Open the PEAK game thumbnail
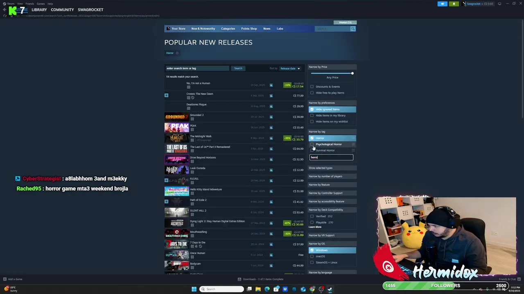Screen dimensions: 524x294 [177, 127]
